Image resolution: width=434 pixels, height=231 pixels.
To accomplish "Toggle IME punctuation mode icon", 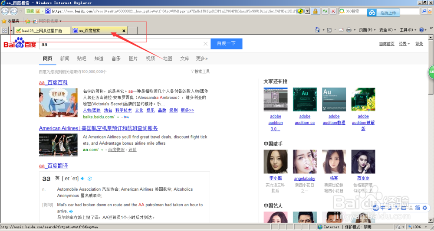I will pyautogui.click(x=396, y=208).
